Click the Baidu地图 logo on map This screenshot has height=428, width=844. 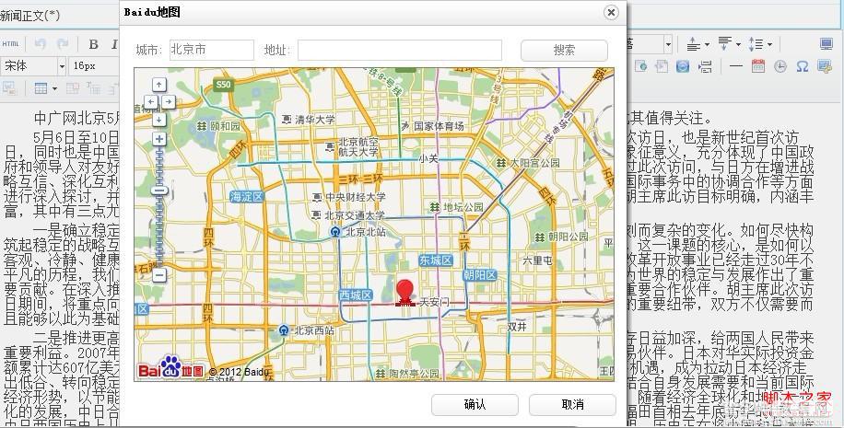click(171, 367)
